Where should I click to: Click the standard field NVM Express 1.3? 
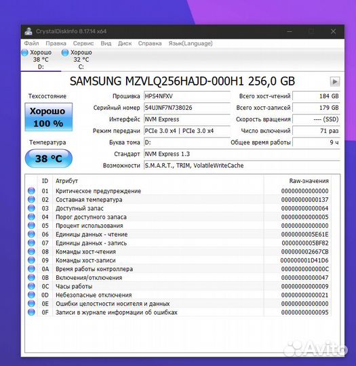(242, 154)
